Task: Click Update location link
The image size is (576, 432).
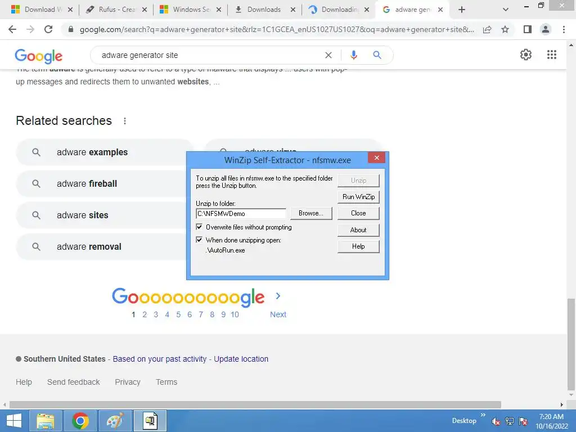Action: coord(241,359)
